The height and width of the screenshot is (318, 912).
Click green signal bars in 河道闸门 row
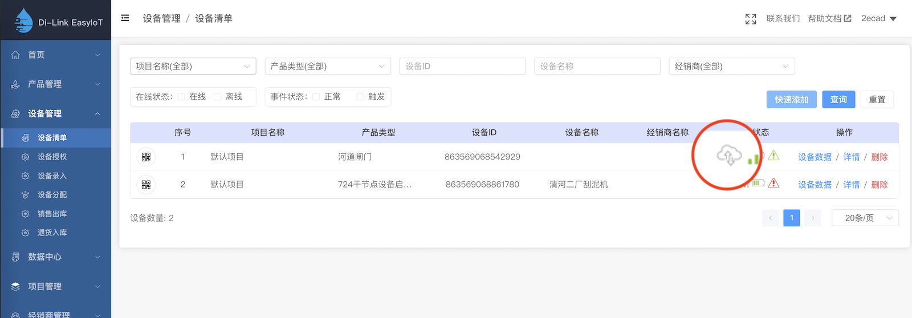(754, 158)
